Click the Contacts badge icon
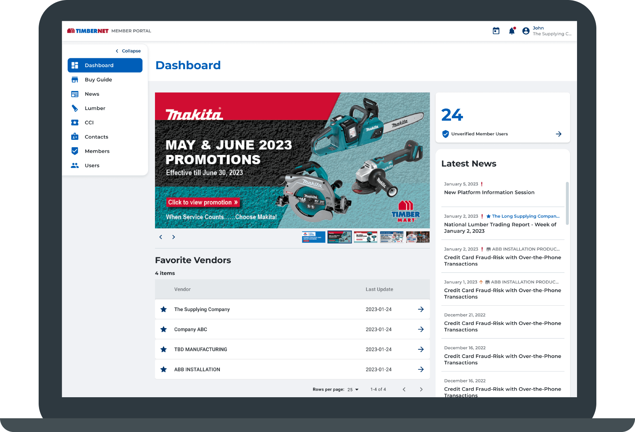This screenshot has height=432, width=635. [75, 137]
